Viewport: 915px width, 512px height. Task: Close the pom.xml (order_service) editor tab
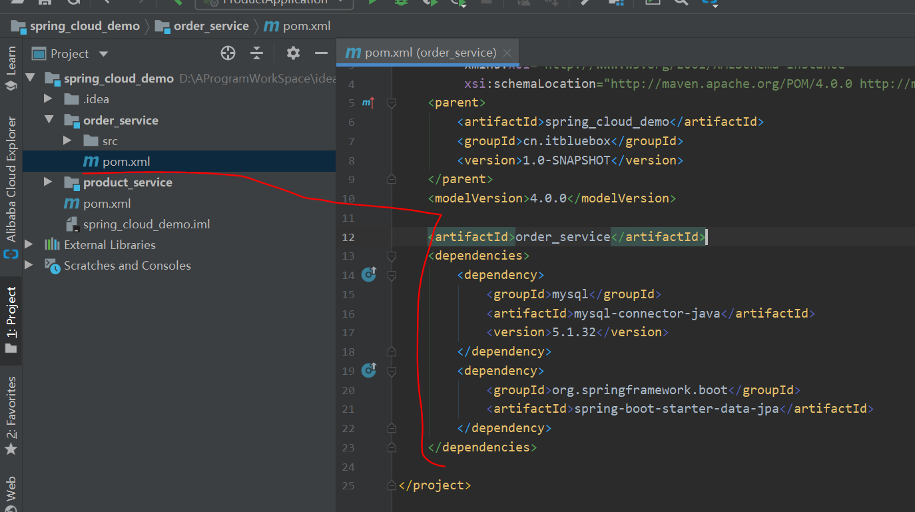(507, 53)
